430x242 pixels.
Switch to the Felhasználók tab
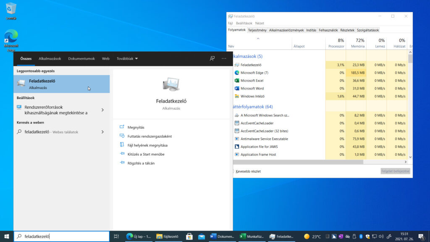coord(328,30)
